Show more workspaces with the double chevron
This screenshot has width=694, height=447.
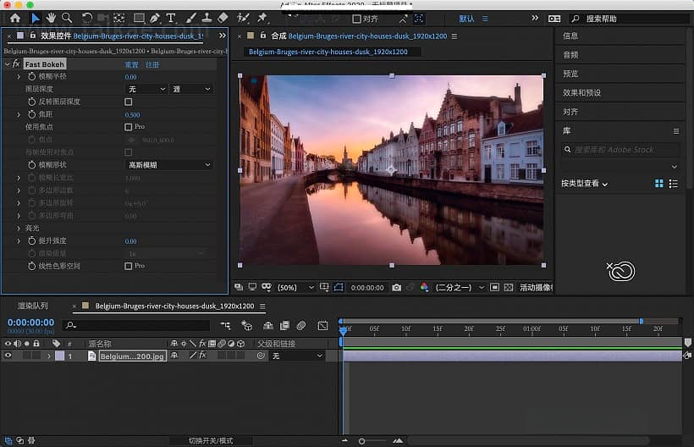coord(535,18)
